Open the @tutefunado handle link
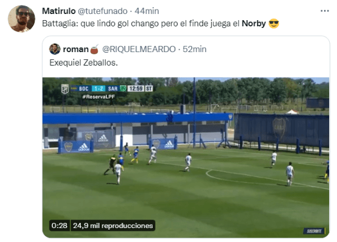 tap(103, 11)
